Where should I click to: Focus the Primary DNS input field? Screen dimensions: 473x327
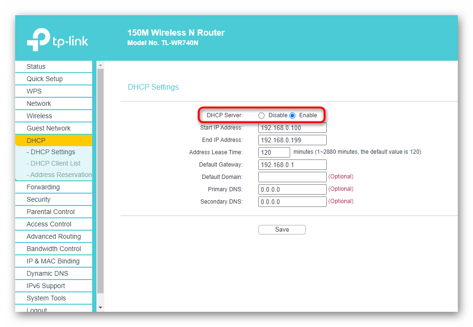[292, 189]
